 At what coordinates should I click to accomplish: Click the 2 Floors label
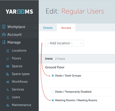tap(60, 59)
